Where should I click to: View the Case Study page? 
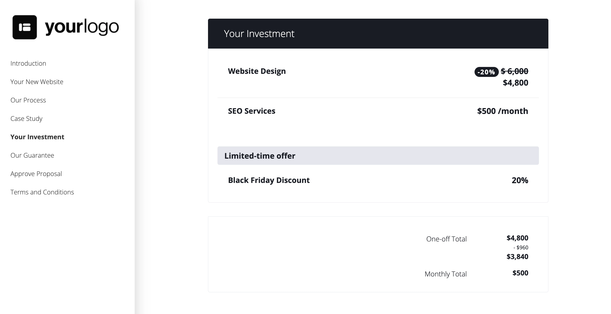[26, 119]
